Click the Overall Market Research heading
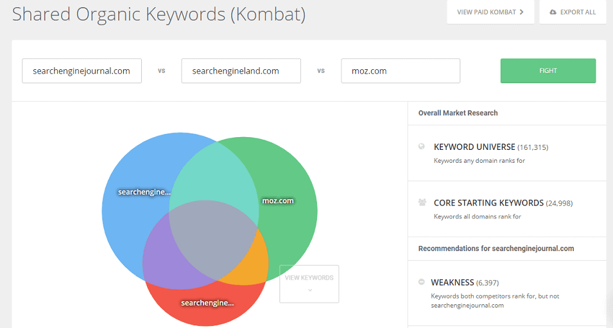The width and height of the screenshot is (613, 328). click(458, 113)
